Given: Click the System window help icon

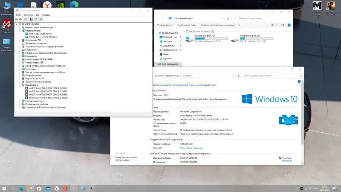Looking at the screenshot, I should pyautogui.click(x=299, y=81).
